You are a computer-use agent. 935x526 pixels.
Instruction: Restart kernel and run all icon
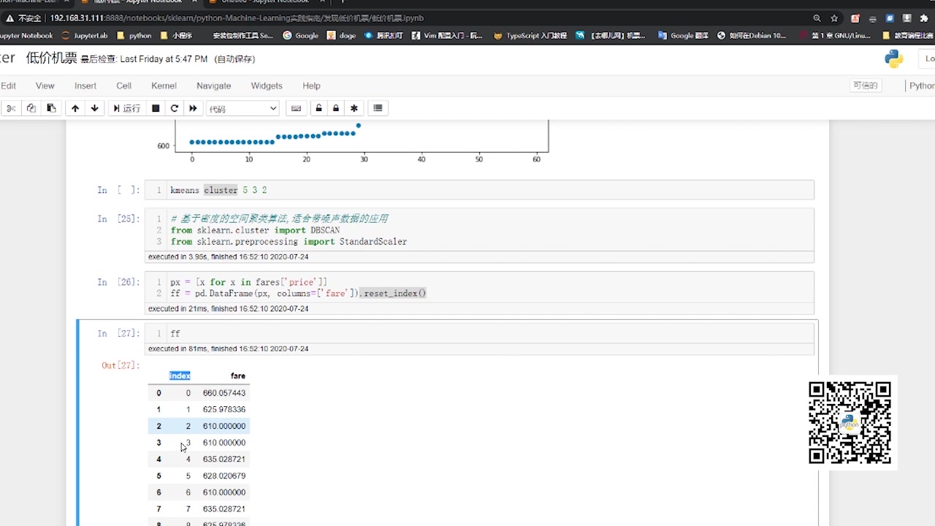pyautogui.click(x=193, y=108)
